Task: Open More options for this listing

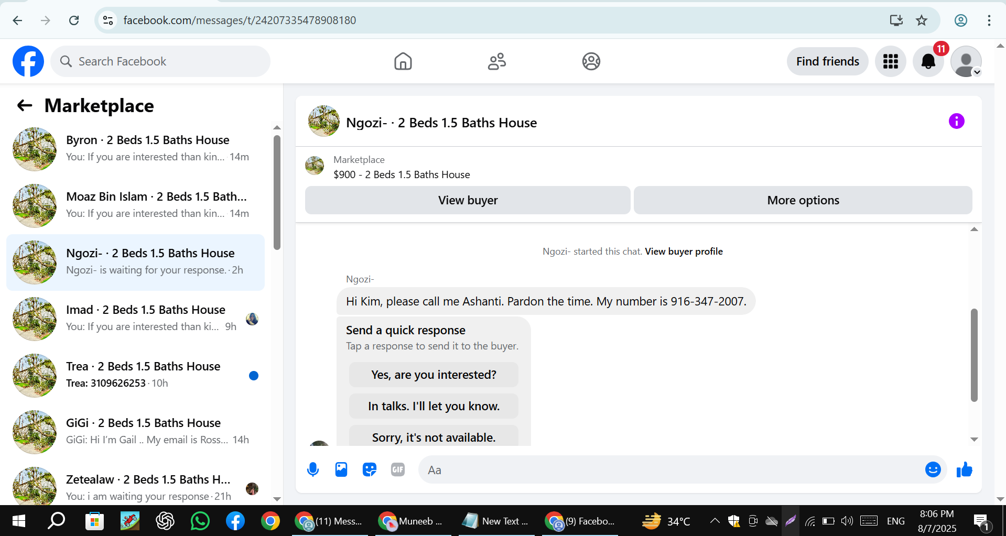Action: (803, 200)
